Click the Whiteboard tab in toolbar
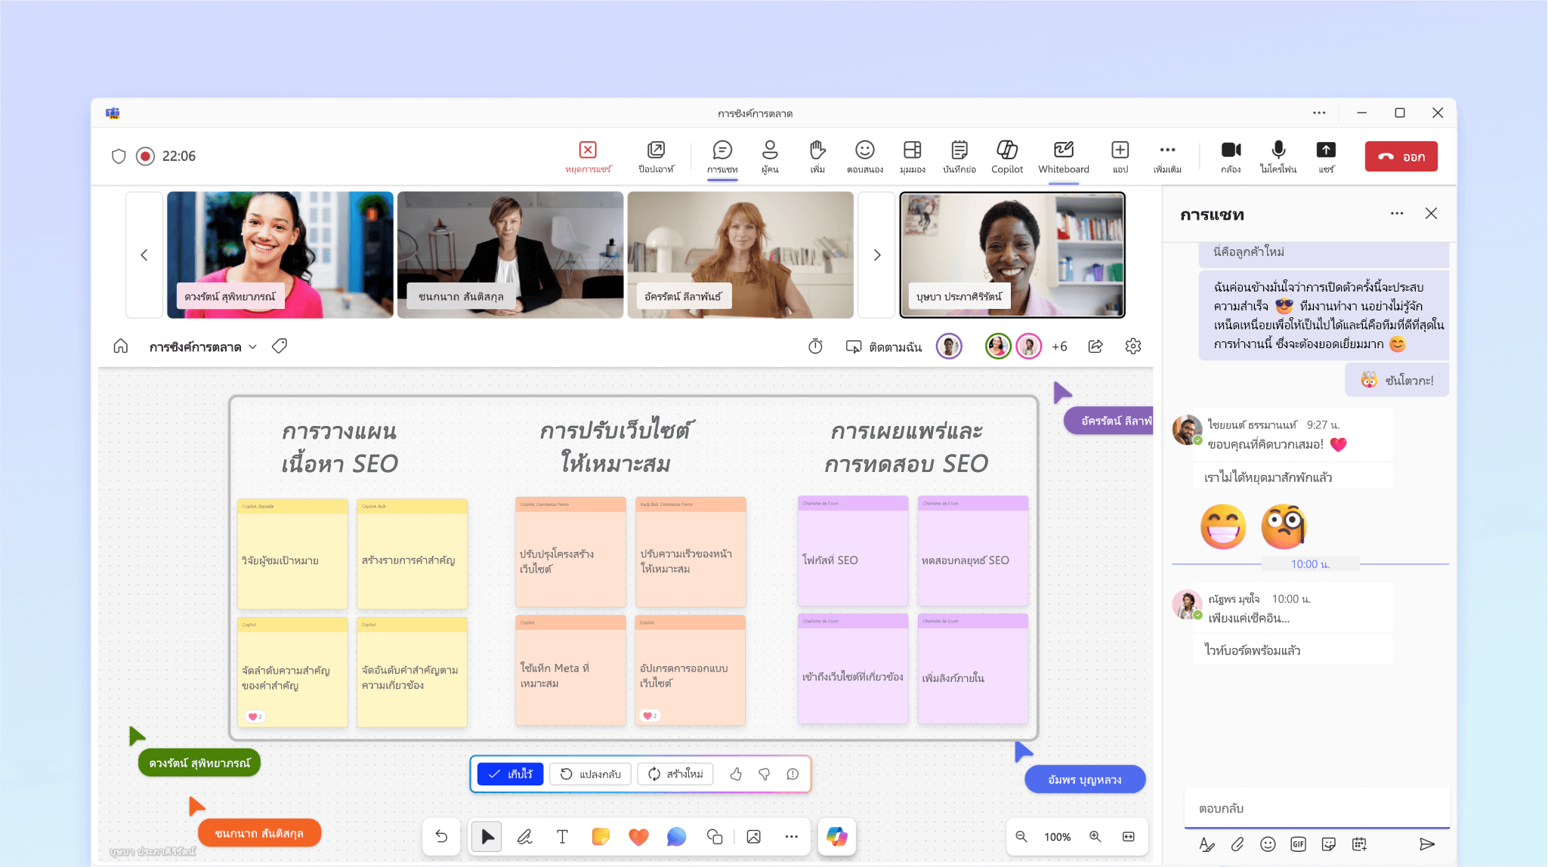Screen dimensions: 1548x867 (1063, 156)
